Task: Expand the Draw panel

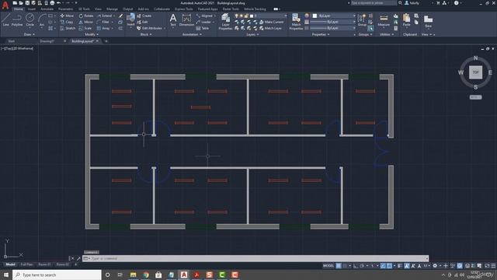Action: pos(29,34)
